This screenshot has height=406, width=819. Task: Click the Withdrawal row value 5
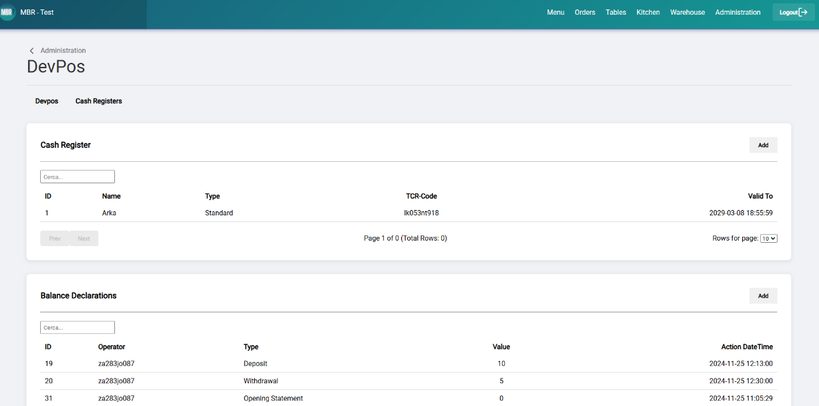(x=501, y=381)
